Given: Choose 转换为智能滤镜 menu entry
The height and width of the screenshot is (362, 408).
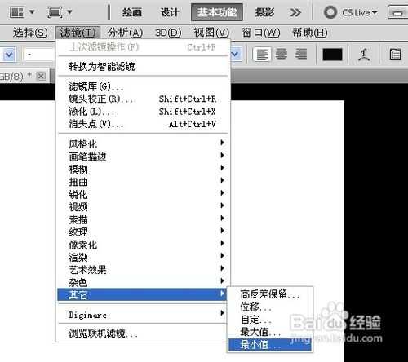Looking at the screenshot, I should coord(144,67).
